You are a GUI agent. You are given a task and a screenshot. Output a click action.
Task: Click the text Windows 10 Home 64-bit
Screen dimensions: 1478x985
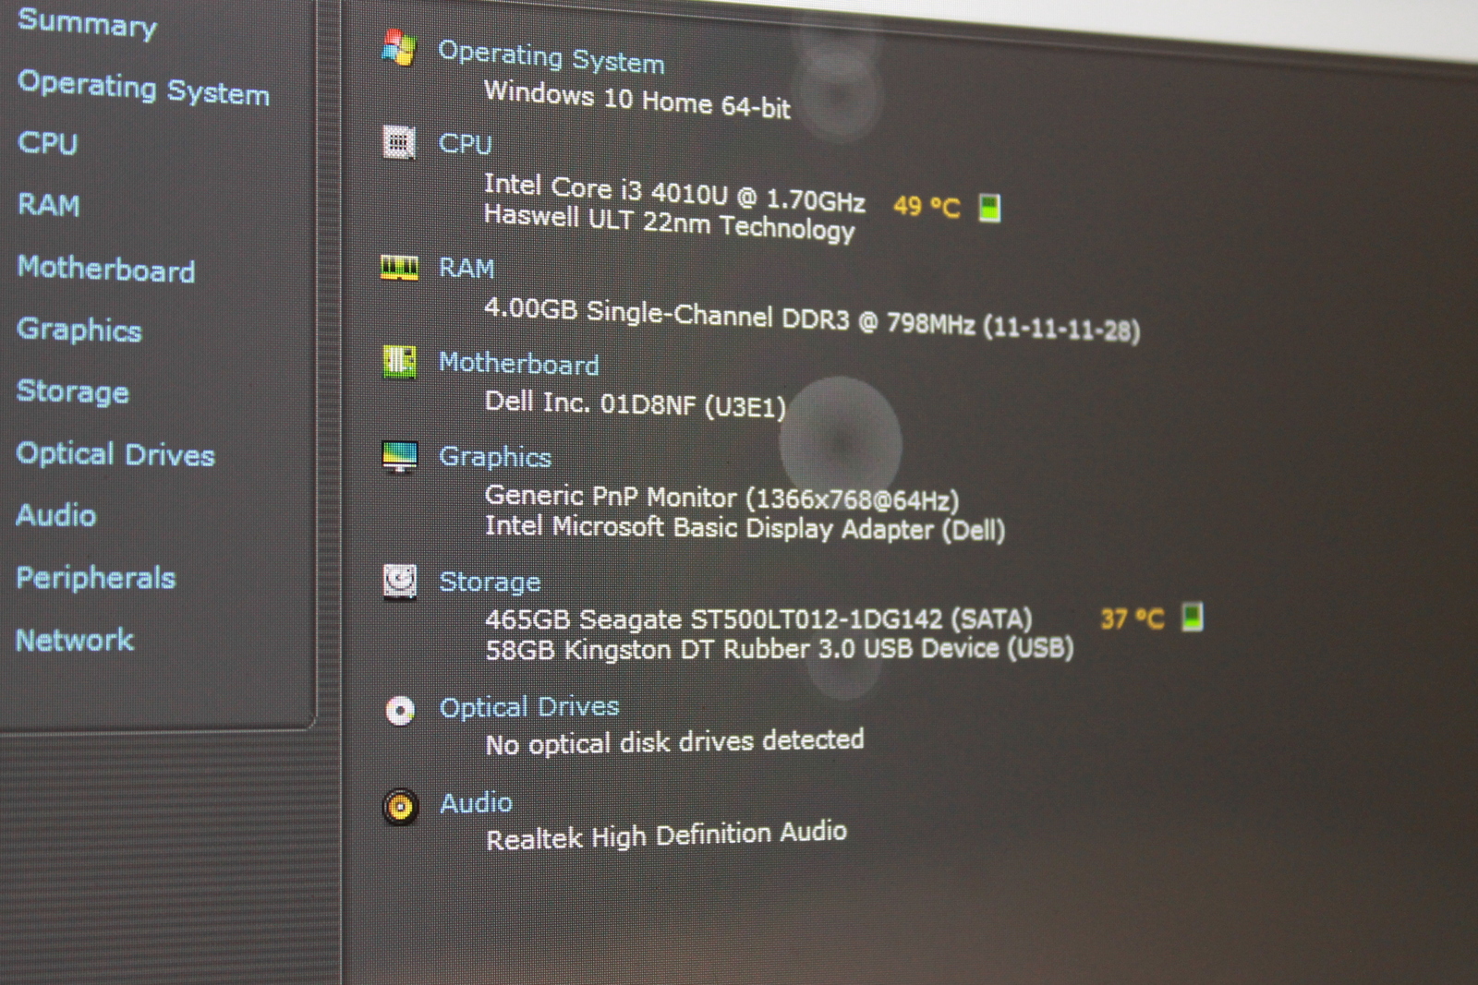[x=637, y=100]
